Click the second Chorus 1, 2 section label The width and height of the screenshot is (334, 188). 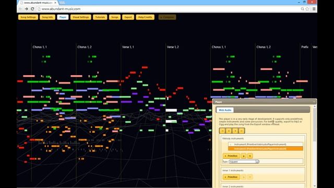264,47
